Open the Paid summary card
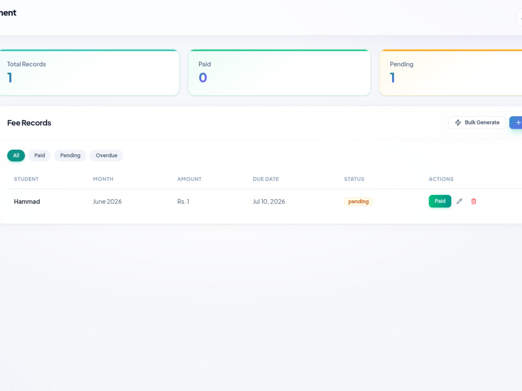The width and height of the screenshot is (522, 391). 279,72
